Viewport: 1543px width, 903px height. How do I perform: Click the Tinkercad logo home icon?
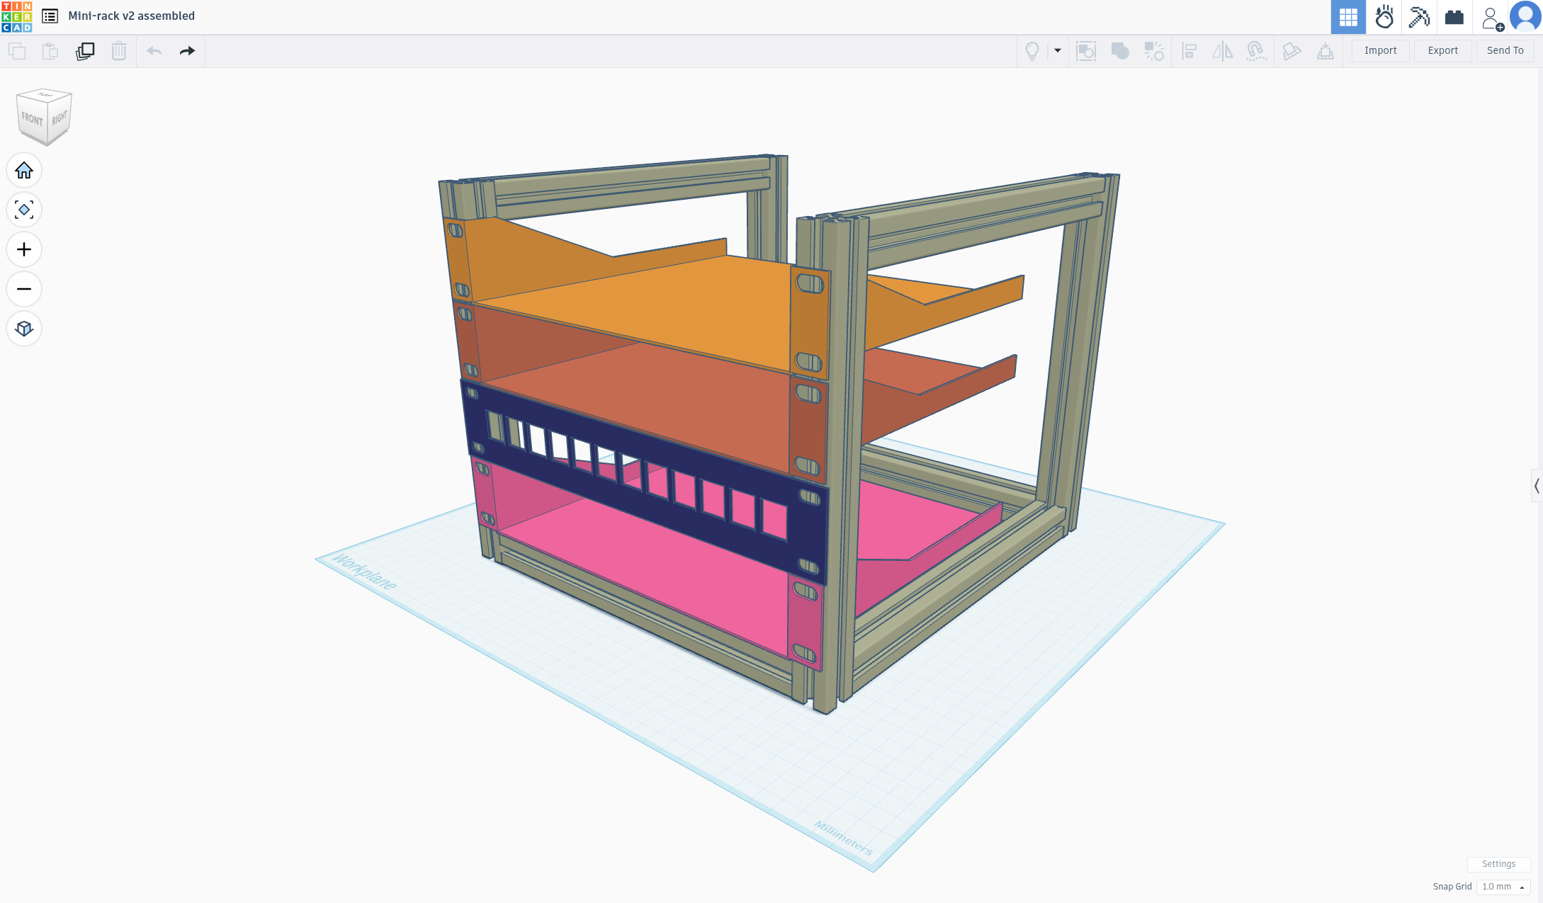[17, 16]
